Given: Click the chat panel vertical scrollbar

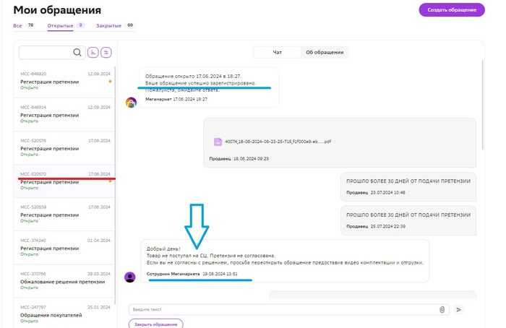Looking at the screenshot, I should (482, 105).
